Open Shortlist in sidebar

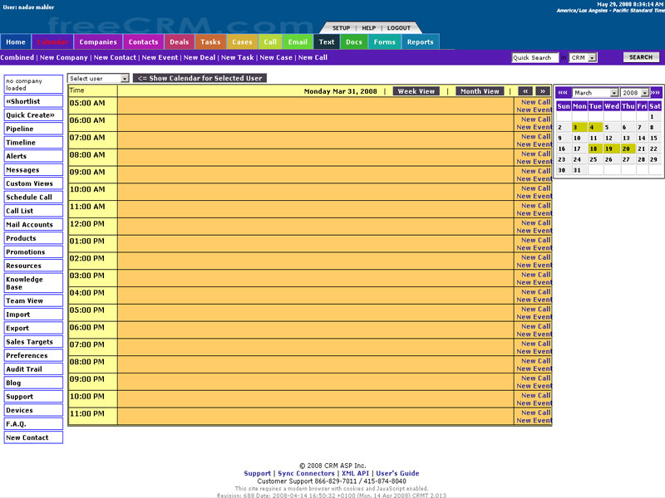point(33,101)
